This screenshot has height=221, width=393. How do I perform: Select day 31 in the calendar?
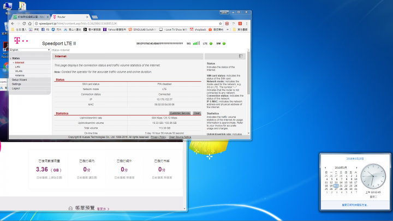pyautogui.click(x=356, y=189)
